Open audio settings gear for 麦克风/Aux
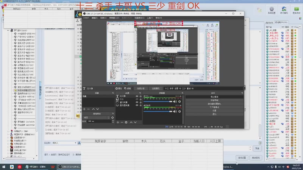The width and height of the screenshot is (303, 170). (180, 102)
